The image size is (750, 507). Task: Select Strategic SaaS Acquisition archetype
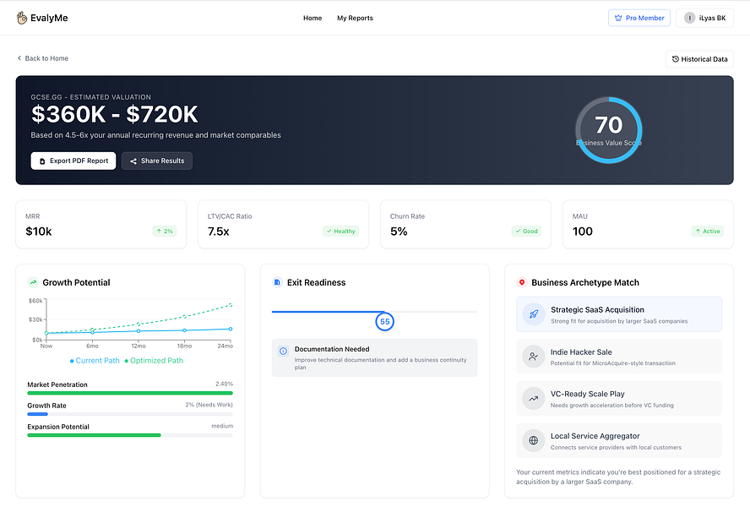pos(619,314)
